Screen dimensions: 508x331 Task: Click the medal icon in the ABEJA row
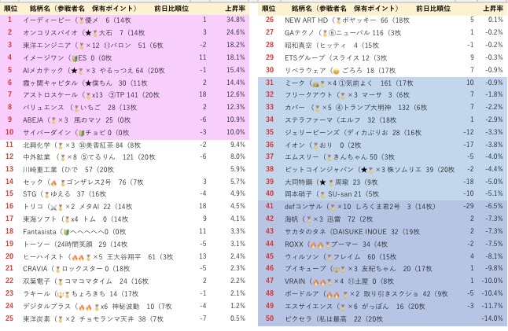pos(54,120)
